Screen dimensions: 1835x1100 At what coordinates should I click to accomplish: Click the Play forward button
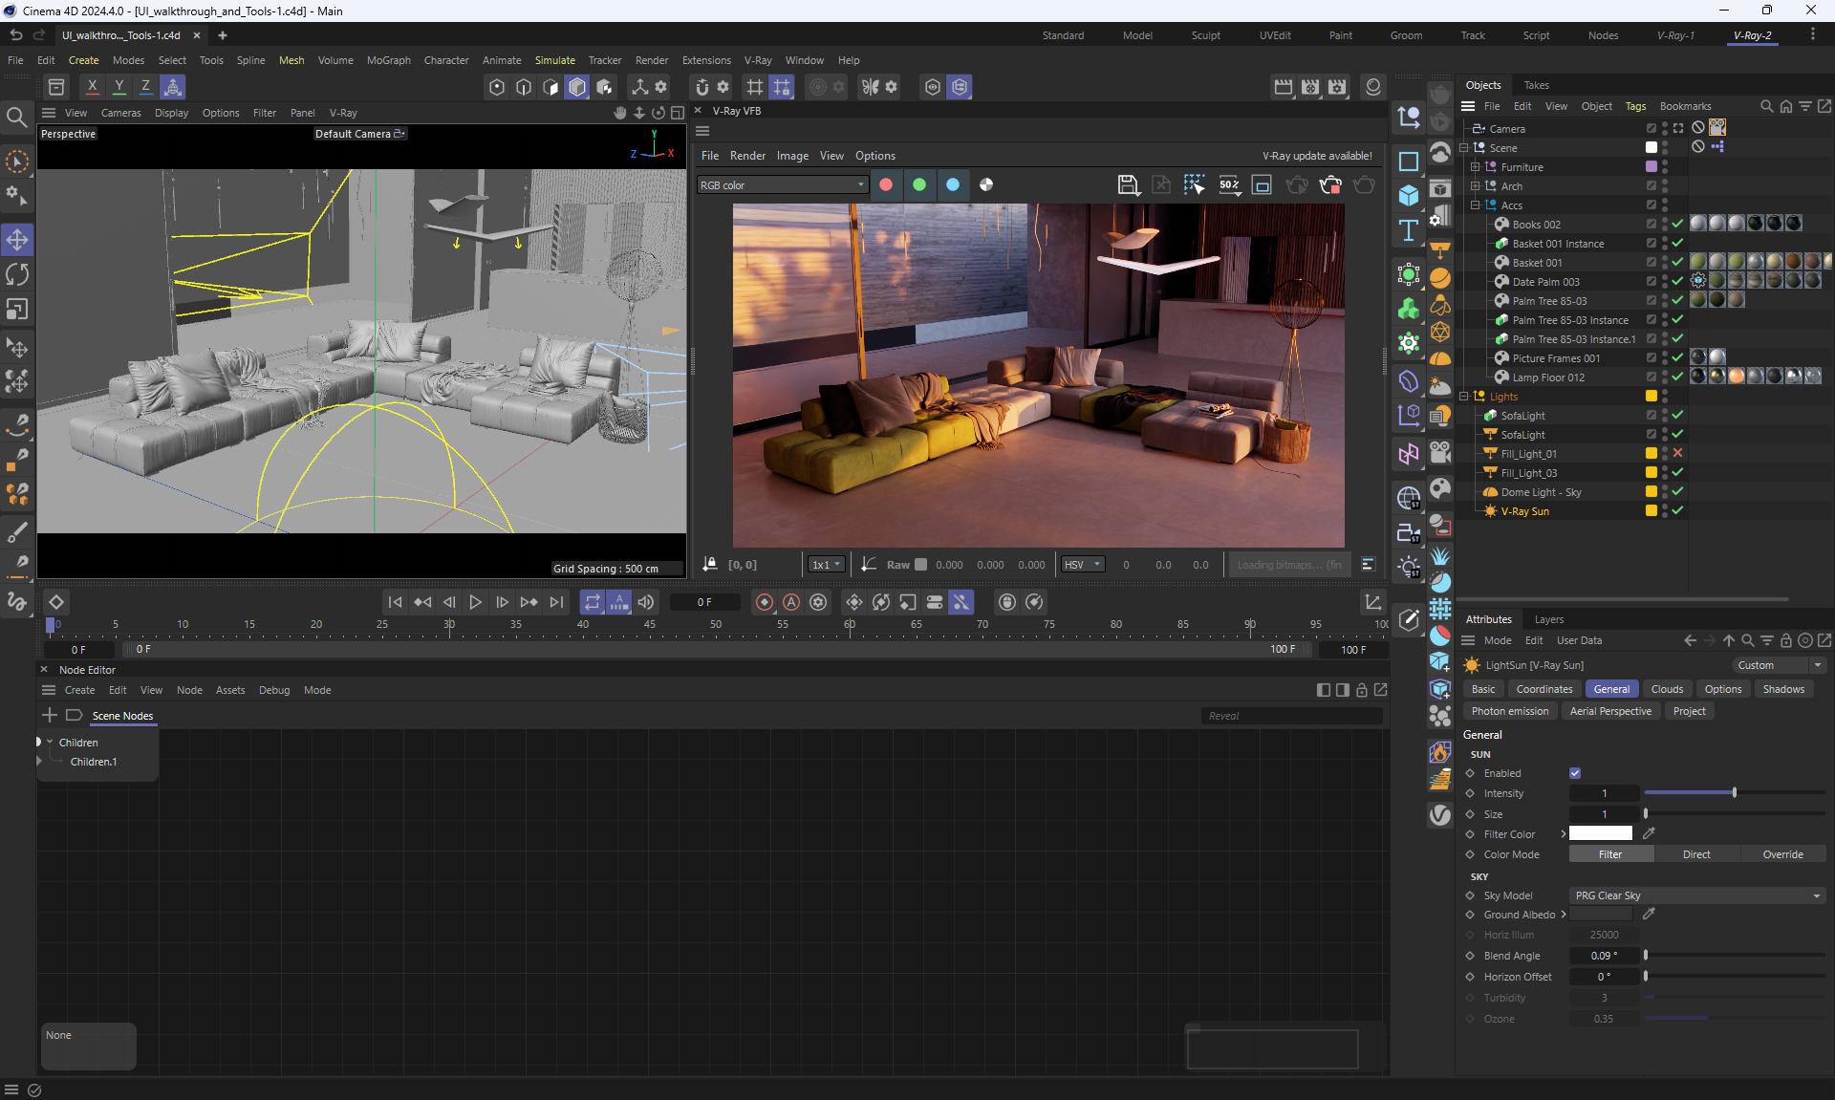click(475, 602)
